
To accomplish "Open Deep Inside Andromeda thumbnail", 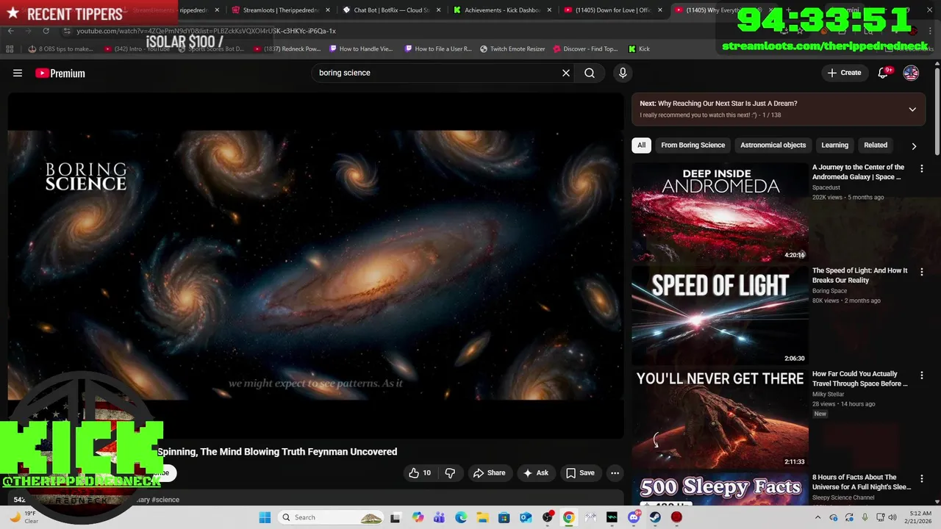I will [x=720, y=212].
